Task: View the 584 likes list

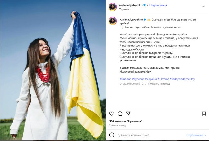Action: click(x=126, y=121)
